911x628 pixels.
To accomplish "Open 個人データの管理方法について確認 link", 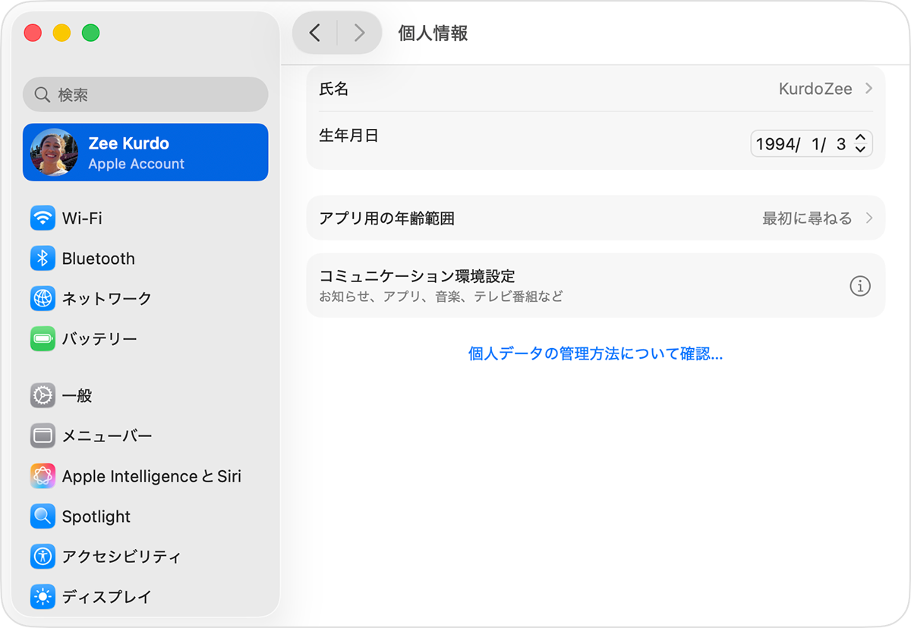I will click(x=595, y=353).
